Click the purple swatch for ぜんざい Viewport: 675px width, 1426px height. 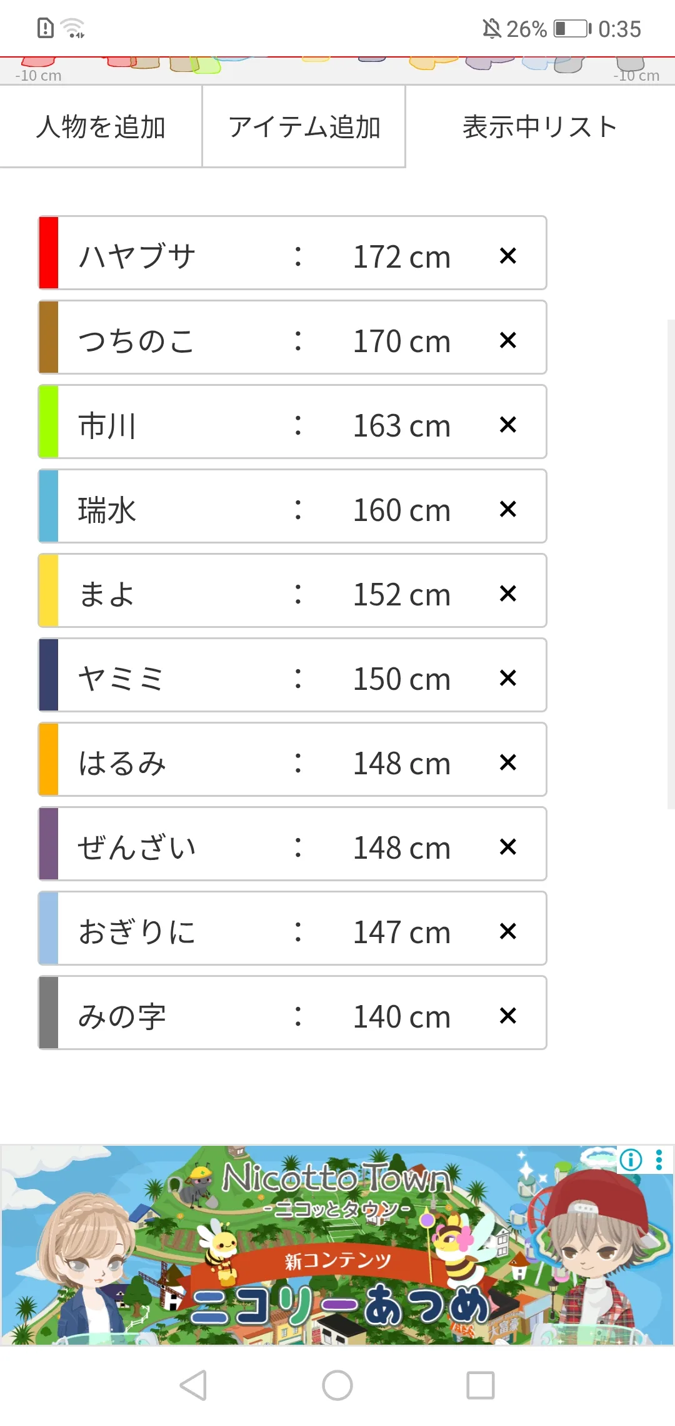(49, 844)
